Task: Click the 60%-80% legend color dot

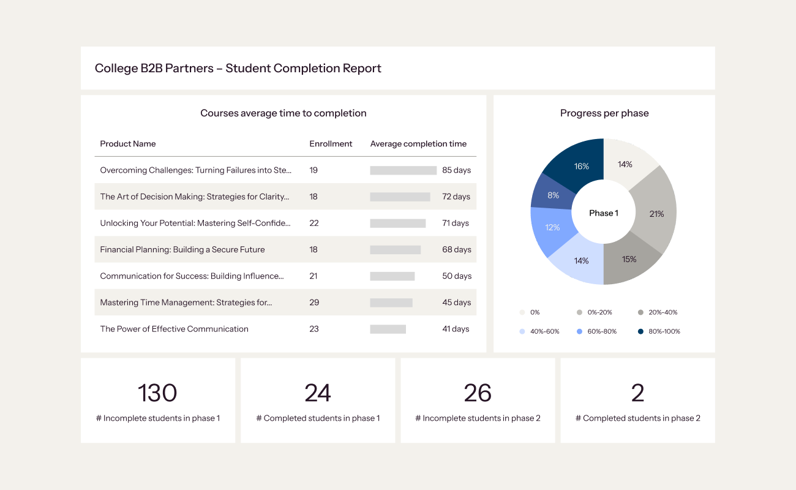Action: tap(579, 331)
